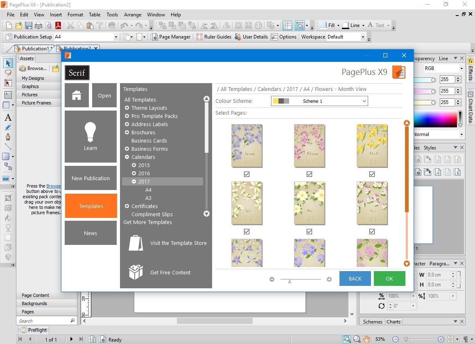Screen dimensions: 475x344
Task: Uncheck the May calendar page checkbox
Action: click(x=309, y=231)
